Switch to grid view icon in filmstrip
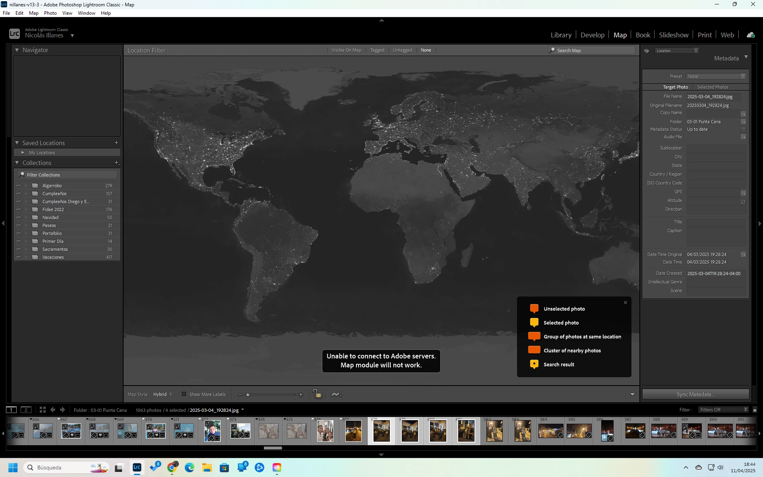 (x=43, y=410)
